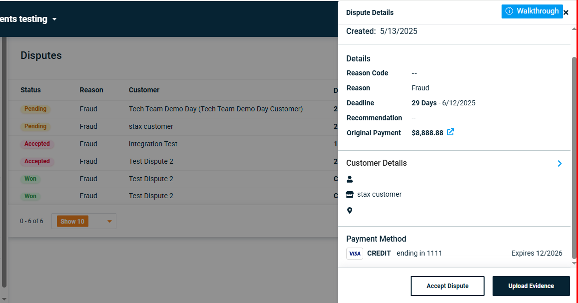This screenshot has height=303, width=578.
Task: Open the 'ents testing' account dropdown caret
Action: coord(54,19)
